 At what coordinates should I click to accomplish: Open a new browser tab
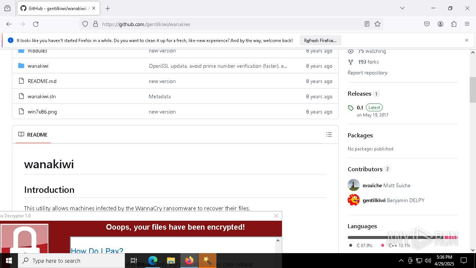(x=108, y=8)
